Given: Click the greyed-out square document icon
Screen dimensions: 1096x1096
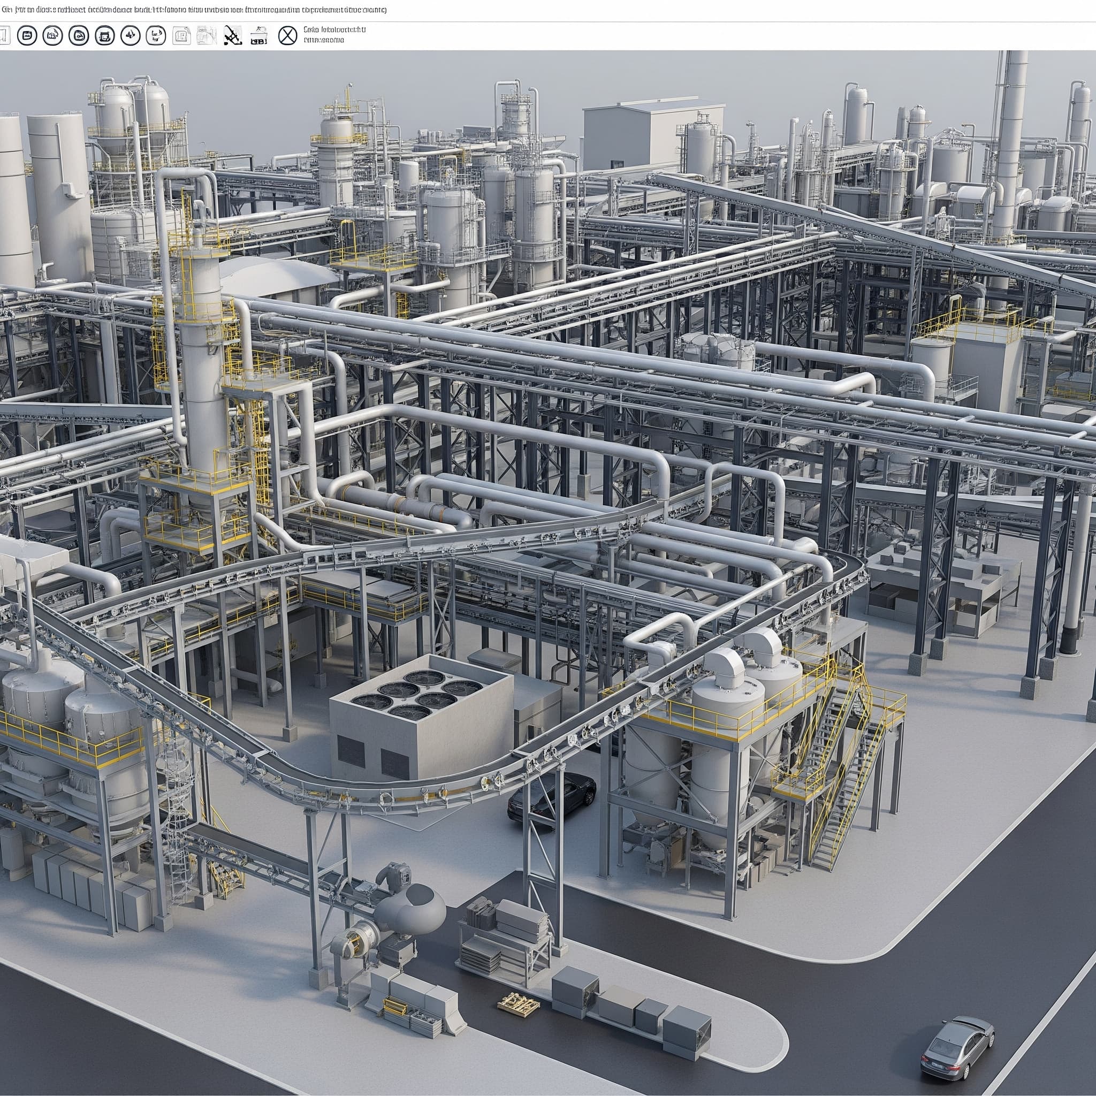Looking at the screenshot, I should [x=181, y=36].
